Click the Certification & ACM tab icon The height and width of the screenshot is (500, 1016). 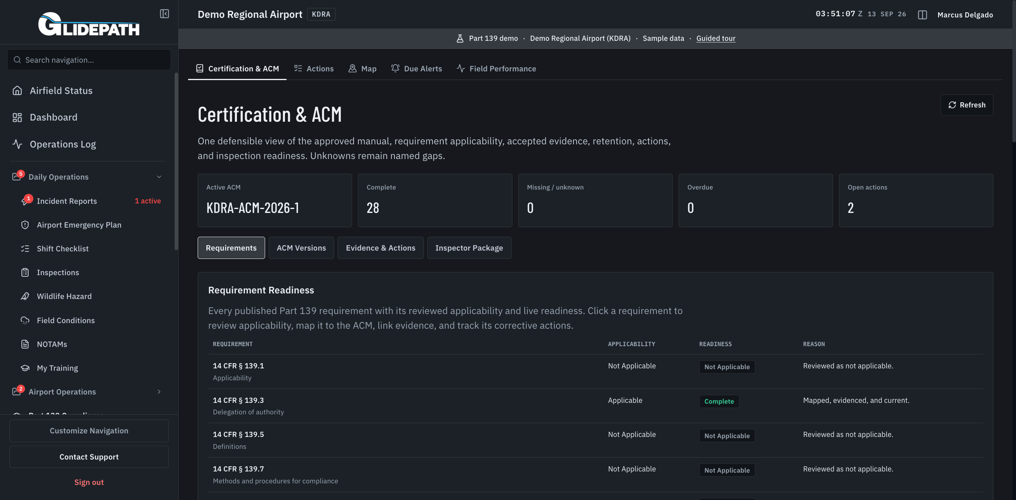[200, 69]
